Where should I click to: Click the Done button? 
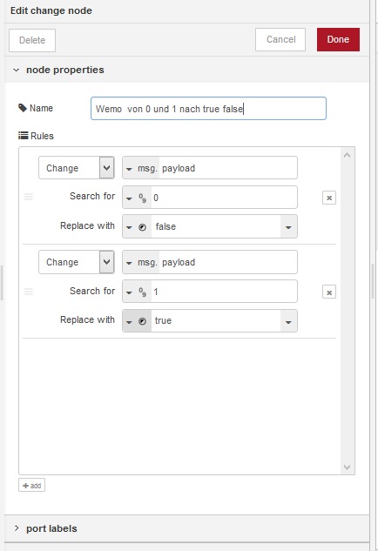(338, 39)
